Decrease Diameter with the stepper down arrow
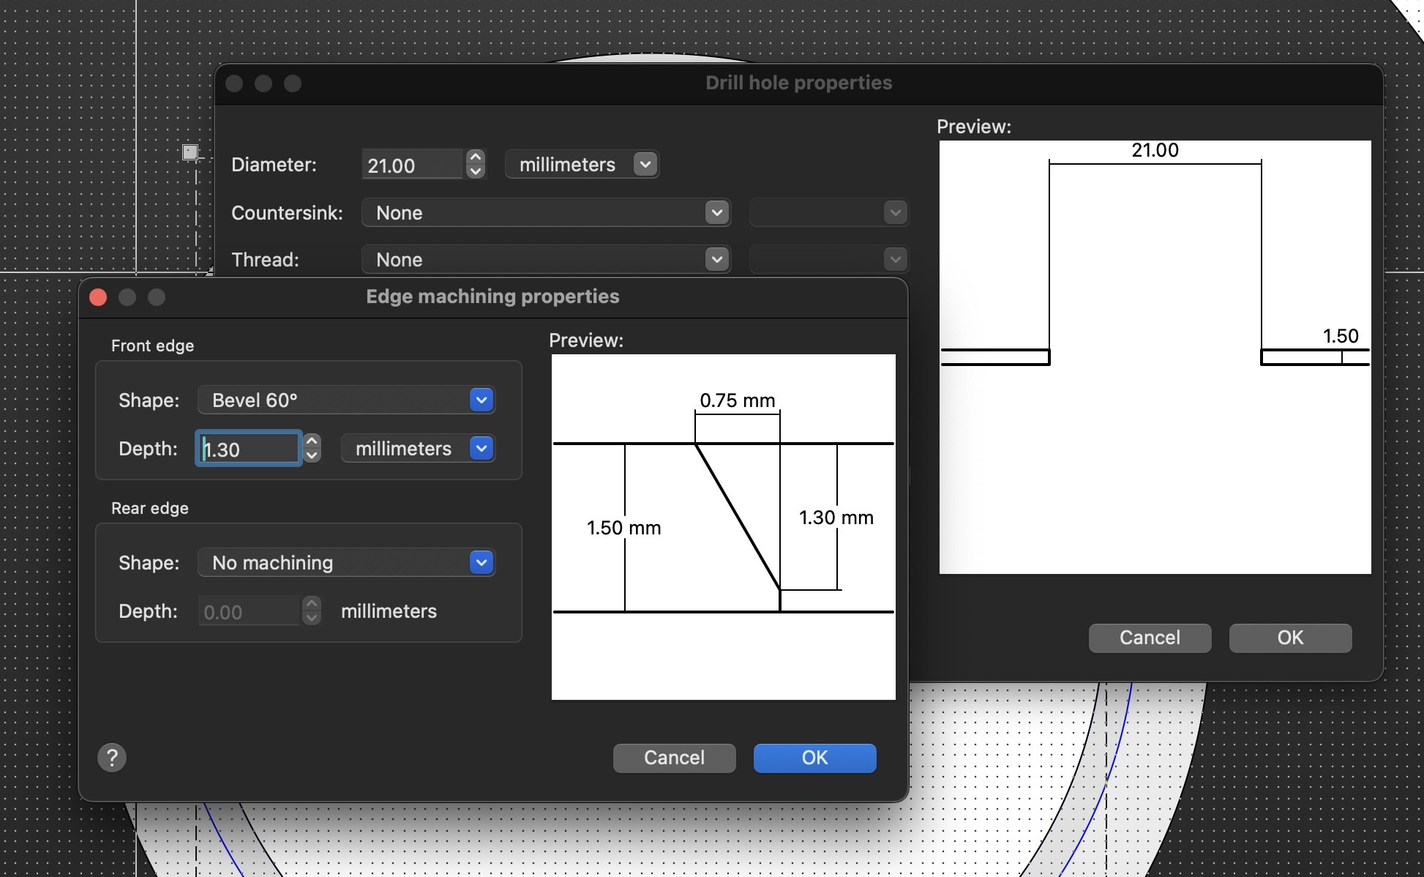 tap(476, 172)
